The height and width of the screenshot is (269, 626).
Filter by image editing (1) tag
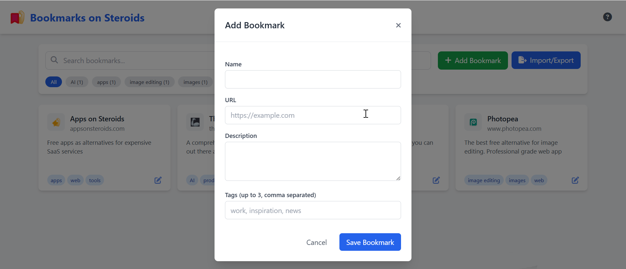(149, 82)
